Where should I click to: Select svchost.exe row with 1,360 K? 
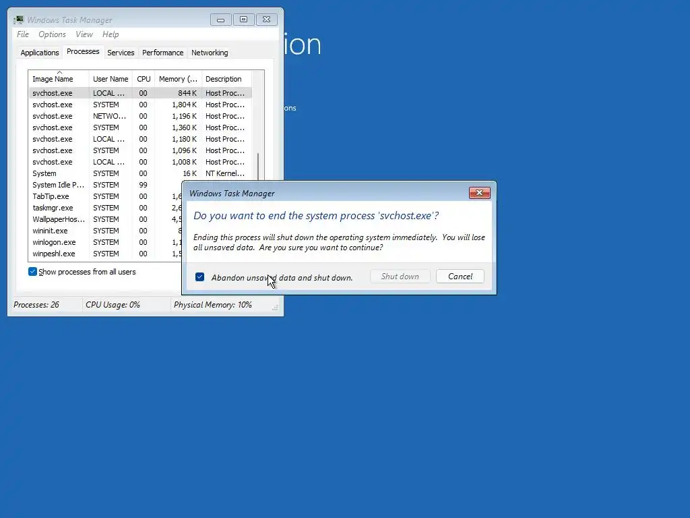(x=140, y=127)
